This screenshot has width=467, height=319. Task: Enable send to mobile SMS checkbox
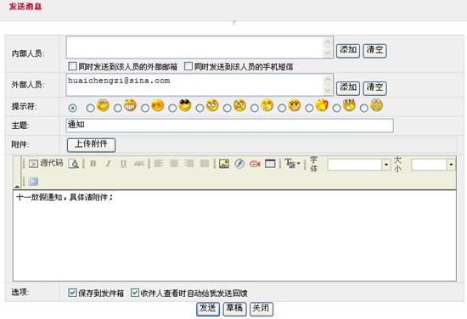(x=188, y=66)
